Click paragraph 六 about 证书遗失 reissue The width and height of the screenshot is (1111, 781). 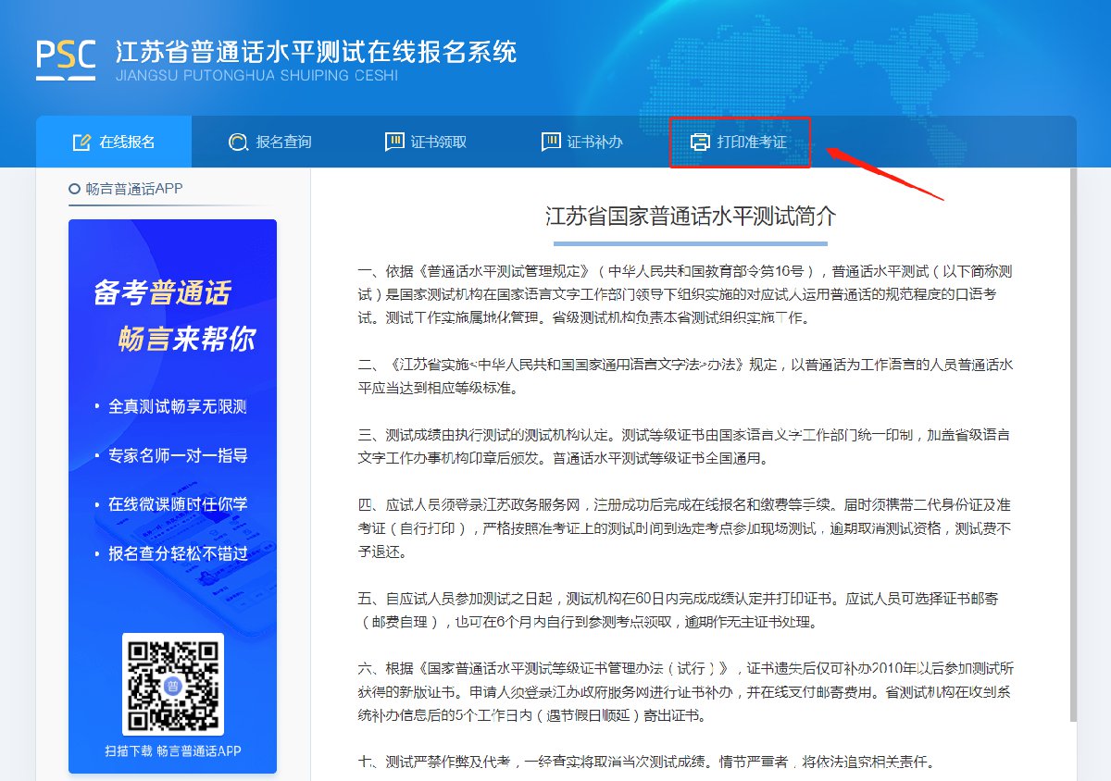685,692
